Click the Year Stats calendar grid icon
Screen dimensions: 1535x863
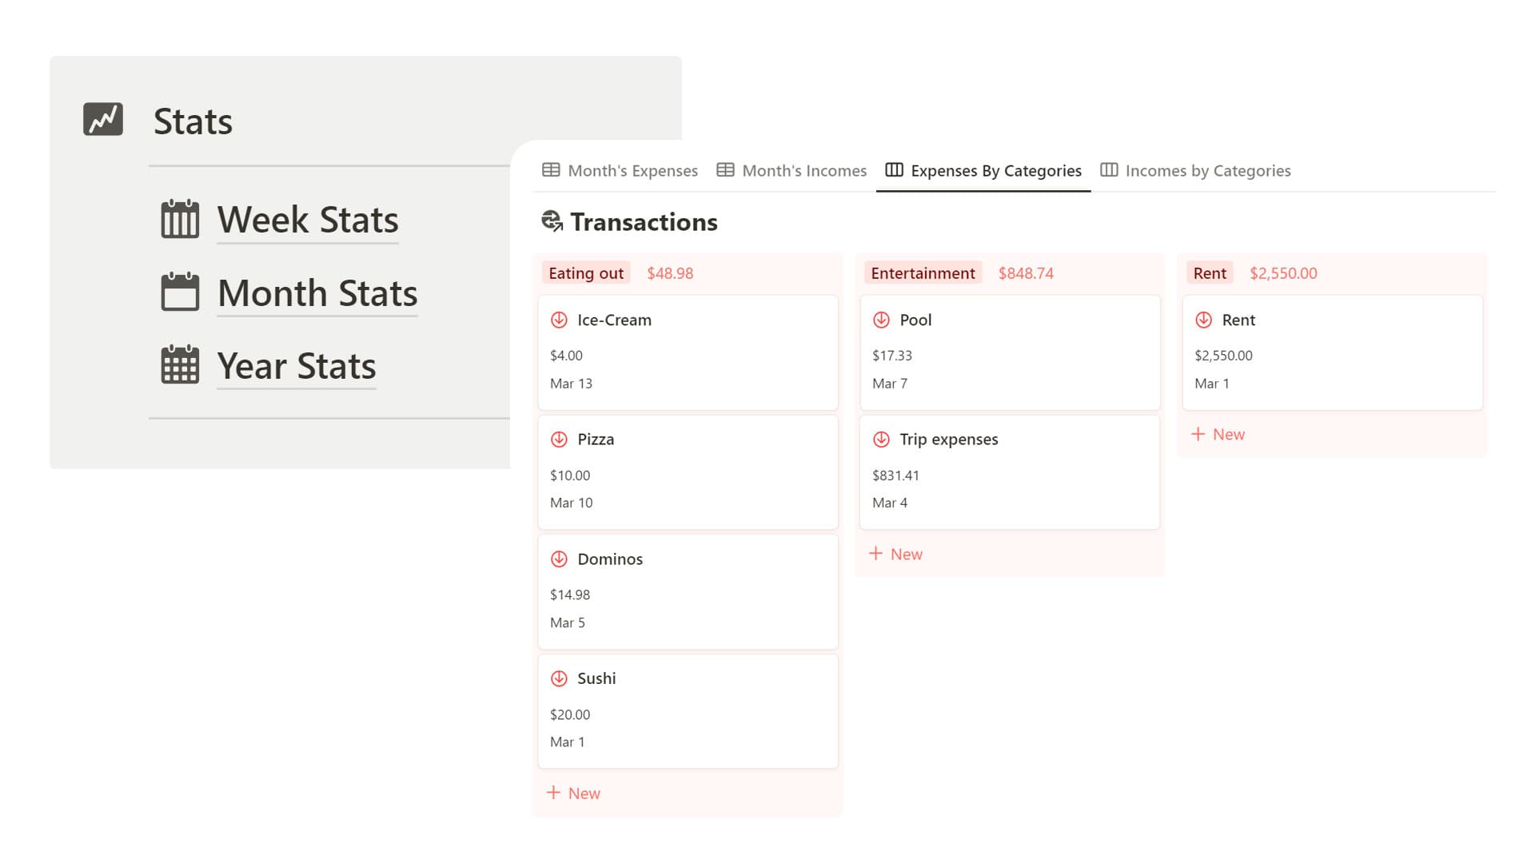pyautogui.click(x=180, y=365)
